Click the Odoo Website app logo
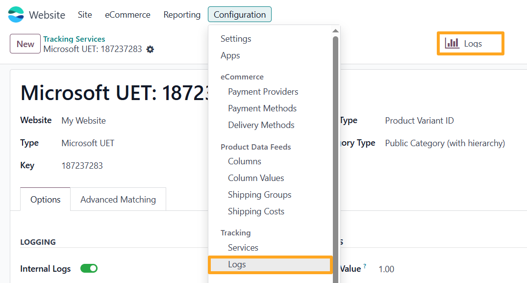This screenshot has width=527, height=283. coord(16,15)
